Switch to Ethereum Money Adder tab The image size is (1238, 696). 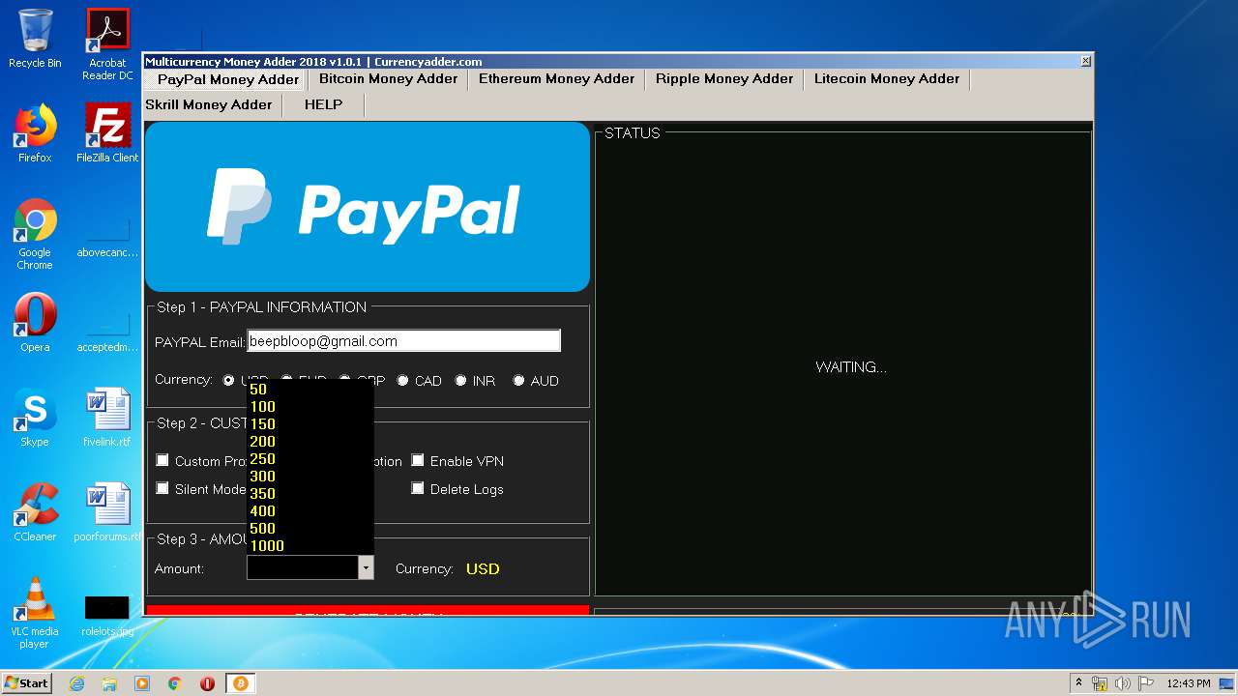[556, 79]
